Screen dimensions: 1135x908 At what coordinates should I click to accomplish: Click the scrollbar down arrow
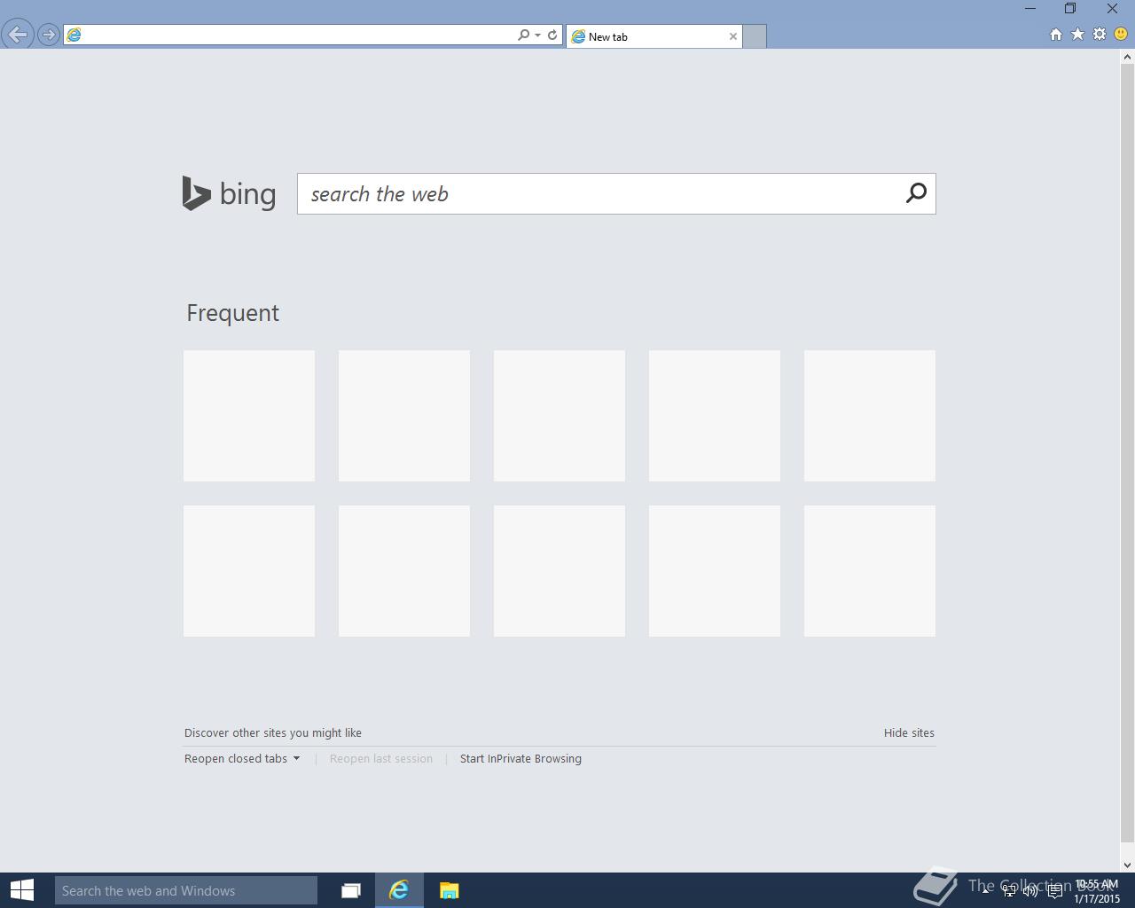(1128, 865)
